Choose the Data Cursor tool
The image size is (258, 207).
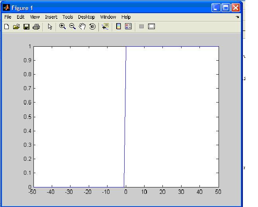click(x=105, y=26)
